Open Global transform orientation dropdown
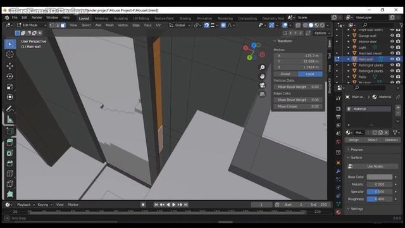The width and height of the screenshot is (405, 228). coord(180,25)
